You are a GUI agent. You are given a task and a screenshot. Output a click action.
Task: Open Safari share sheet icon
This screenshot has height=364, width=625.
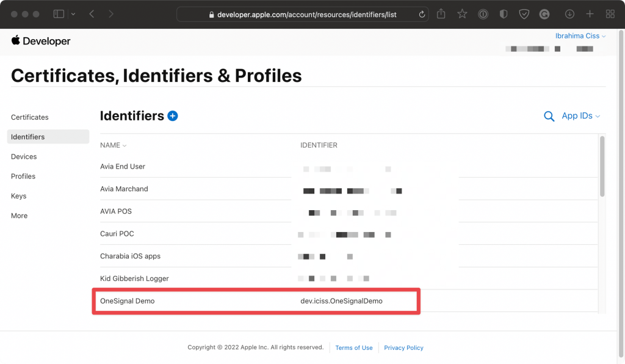[x=441, y=14]
